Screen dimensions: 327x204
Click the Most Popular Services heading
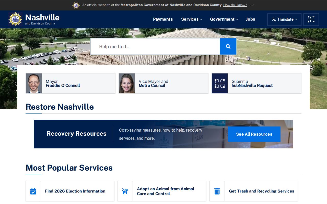pos(69,168)
